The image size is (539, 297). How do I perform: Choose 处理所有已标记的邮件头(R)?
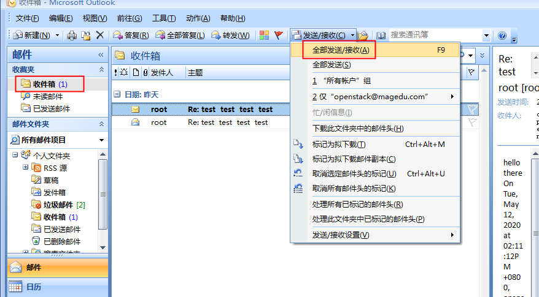click(375, 205)
